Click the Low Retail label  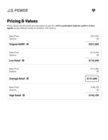tap(15, 60)
